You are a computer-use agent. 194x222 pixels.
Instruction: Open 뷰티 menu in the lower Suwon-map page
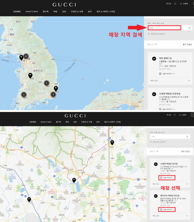click(x=98, y=122)
